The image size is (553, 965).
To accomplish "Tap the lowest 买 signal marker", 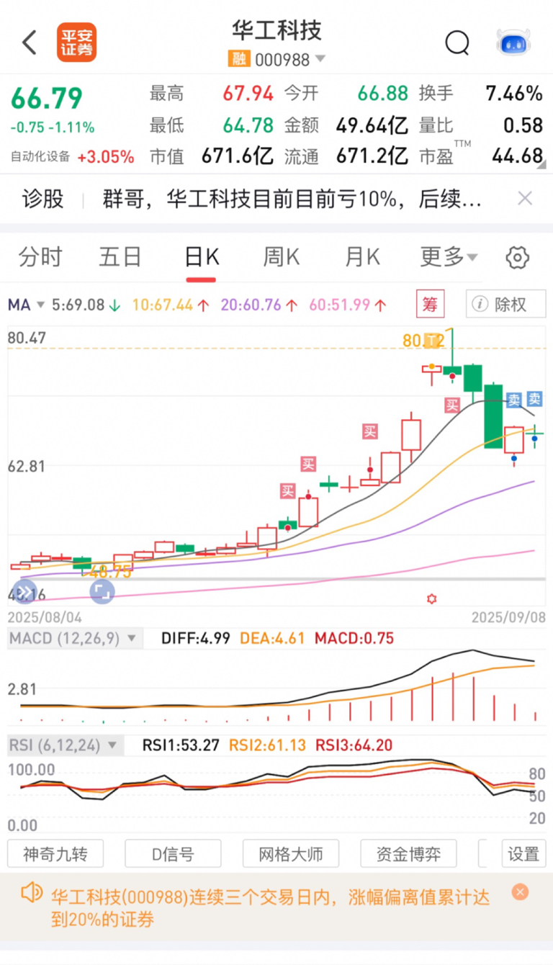I will tap(288, 491).
